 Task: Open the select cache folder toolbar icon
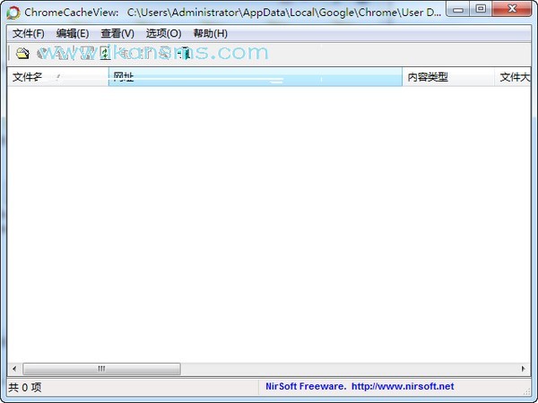point(22,53)
